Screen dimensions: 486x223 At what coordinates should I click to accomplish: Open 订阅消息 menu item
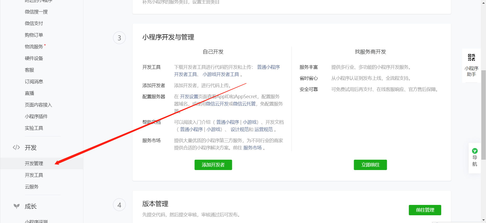(34, 81)
